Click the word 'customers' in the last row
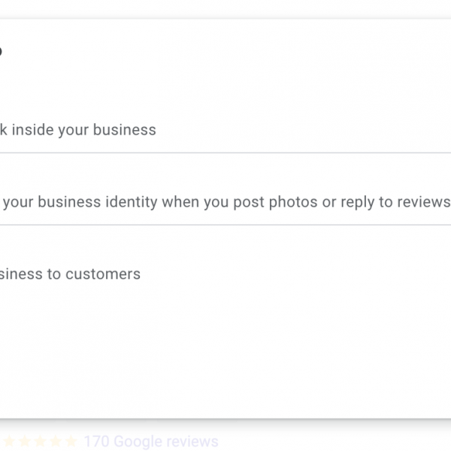The image size is (451, 451). coord(104,274)
